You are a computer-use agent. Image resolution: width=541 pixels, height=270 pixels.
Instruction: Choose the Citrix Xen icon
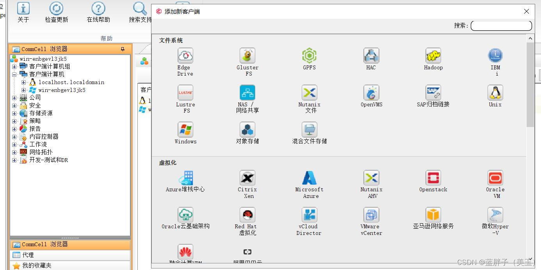tap(247, 178)
